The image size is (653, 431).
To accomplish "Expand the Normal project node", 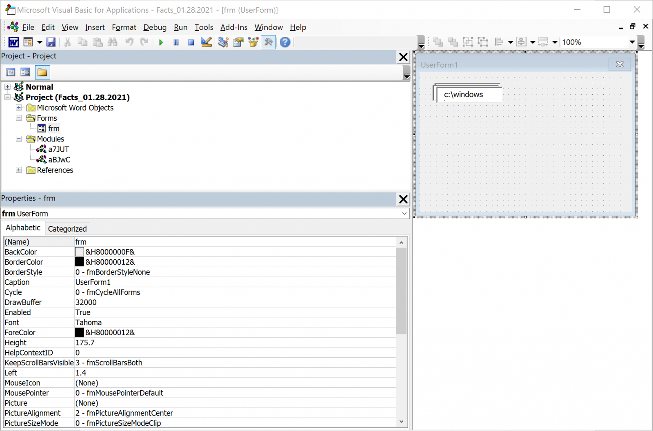I will (x=7, y=87).
